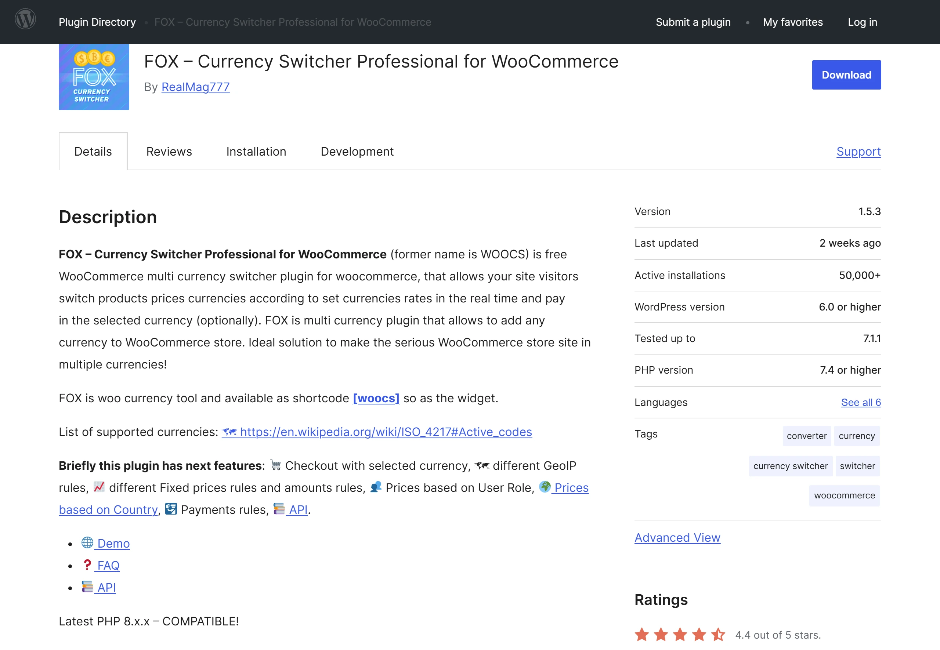Click the red question mark FAQ icon
Image resolution: width=940 pixels, height=650 pixels.
(87, 564)
